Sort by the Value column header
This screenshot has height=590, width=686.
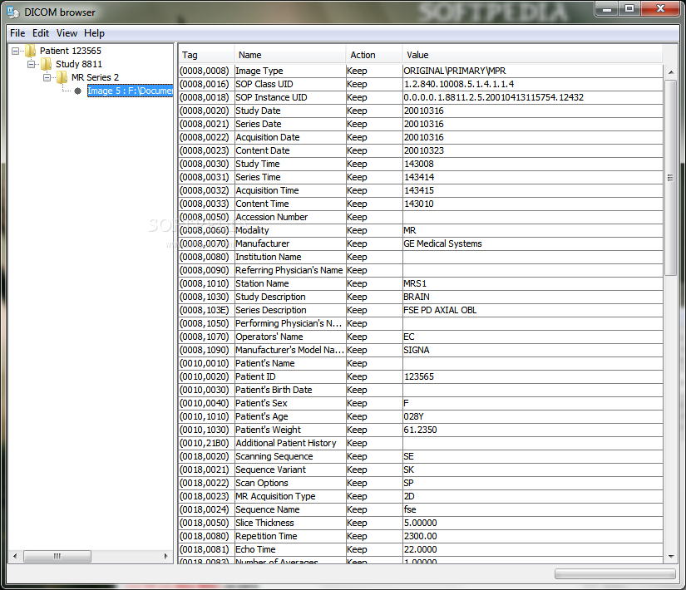point(532,55)
